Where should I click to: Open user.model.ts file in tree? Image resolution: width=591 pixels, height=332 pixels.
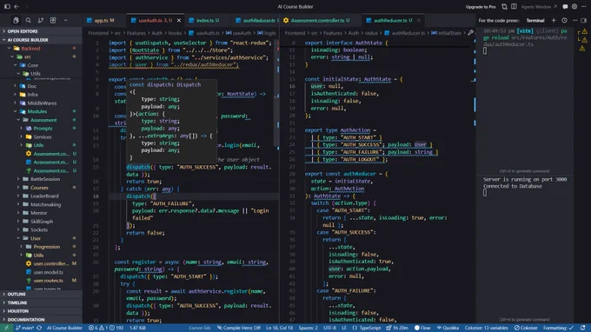coord(41,272)
